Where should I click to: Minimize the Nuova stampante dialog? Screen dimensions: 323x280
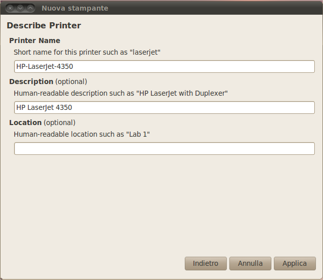click(20, 8)
